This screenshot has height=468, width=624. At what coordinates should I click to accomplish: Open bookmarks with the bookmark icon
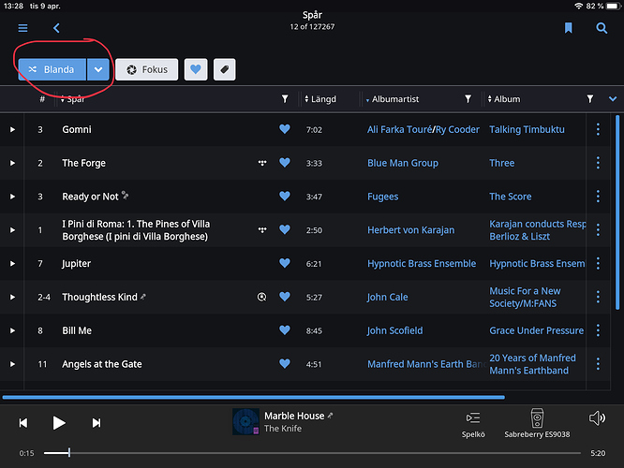point(569,28)
